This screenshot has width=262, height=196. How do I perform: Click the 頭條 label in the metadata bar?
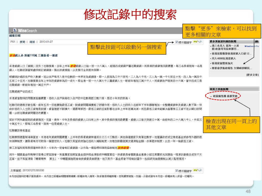32,42
